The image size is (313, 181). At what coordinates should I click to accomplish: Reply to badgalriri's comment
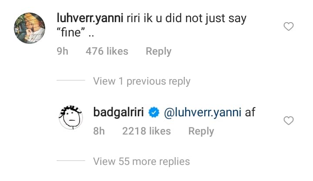201,131
